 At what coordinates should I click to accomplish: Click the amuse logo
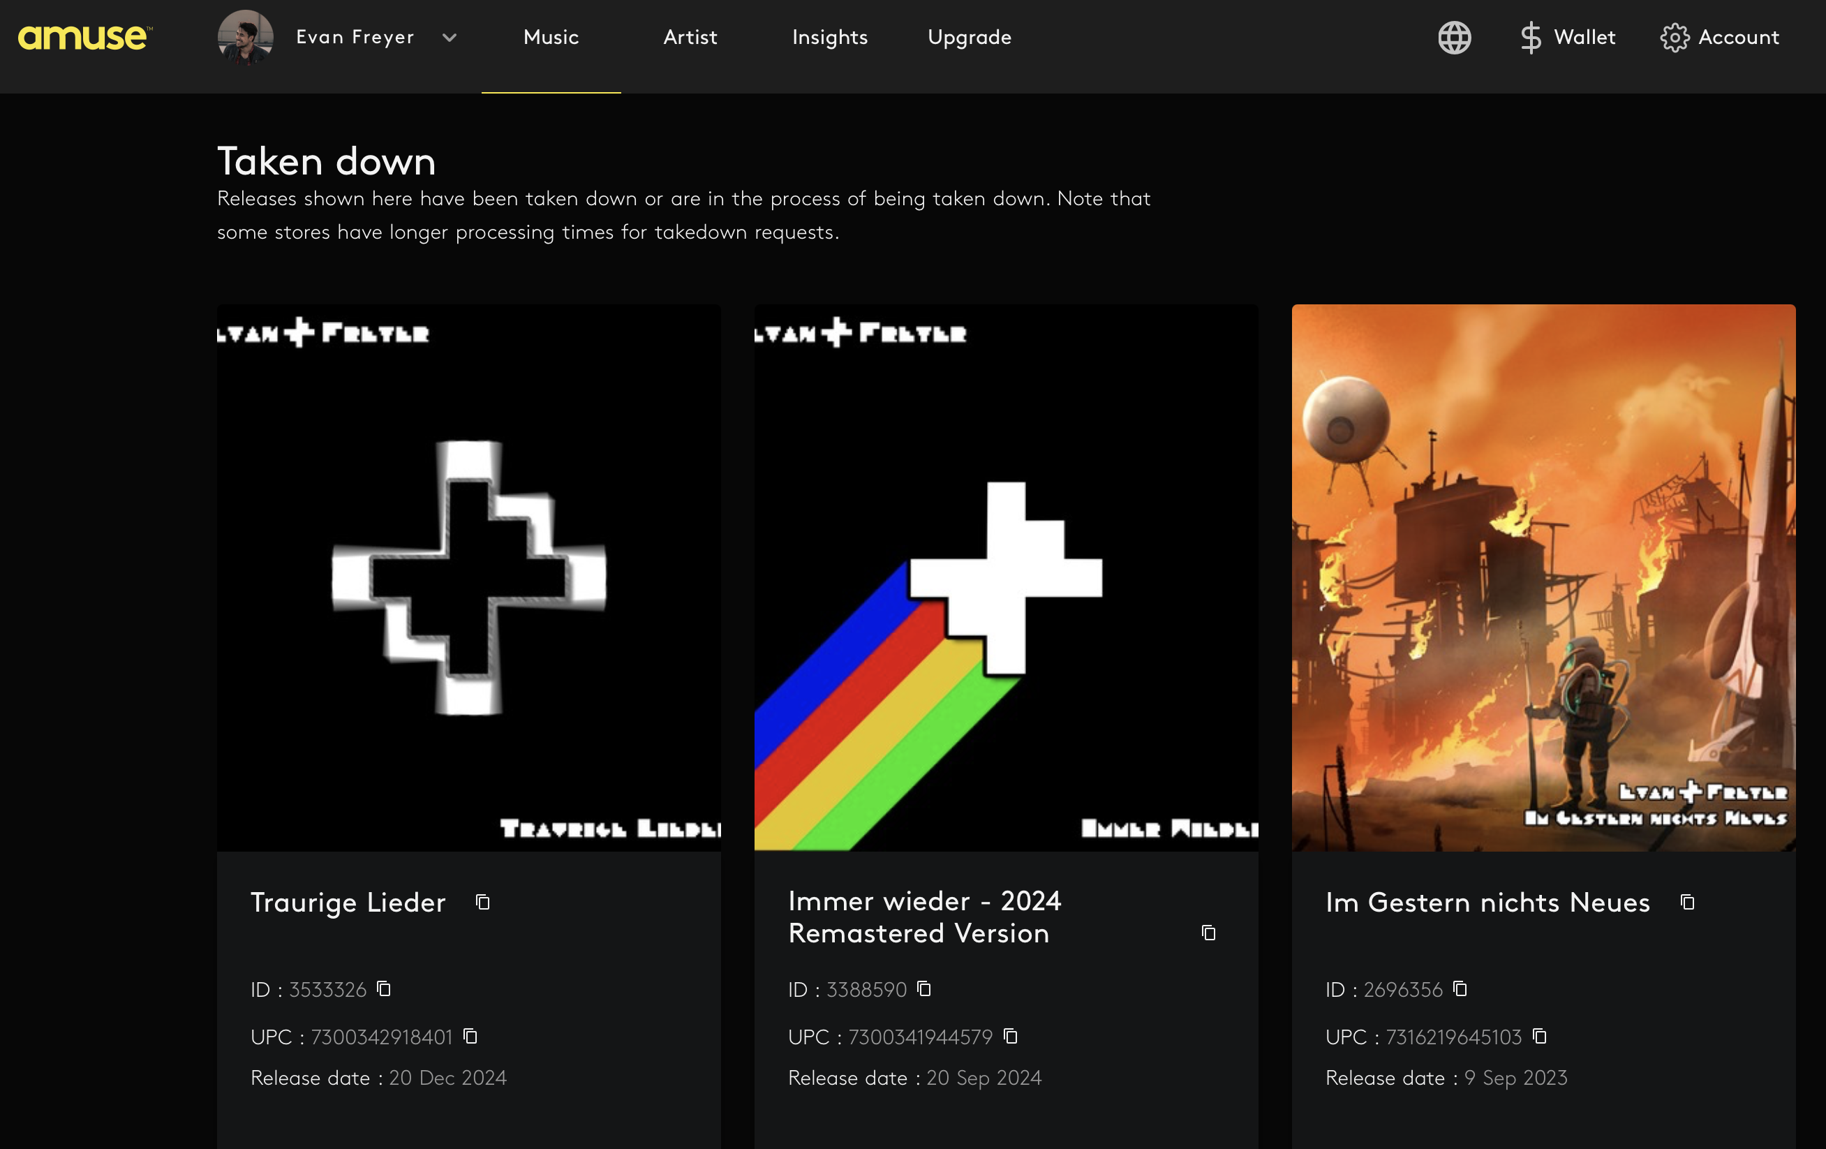coord(84,37)
